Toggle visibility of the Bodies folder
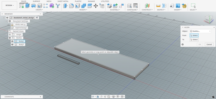 pyautogui.click(x=10, y=38)
